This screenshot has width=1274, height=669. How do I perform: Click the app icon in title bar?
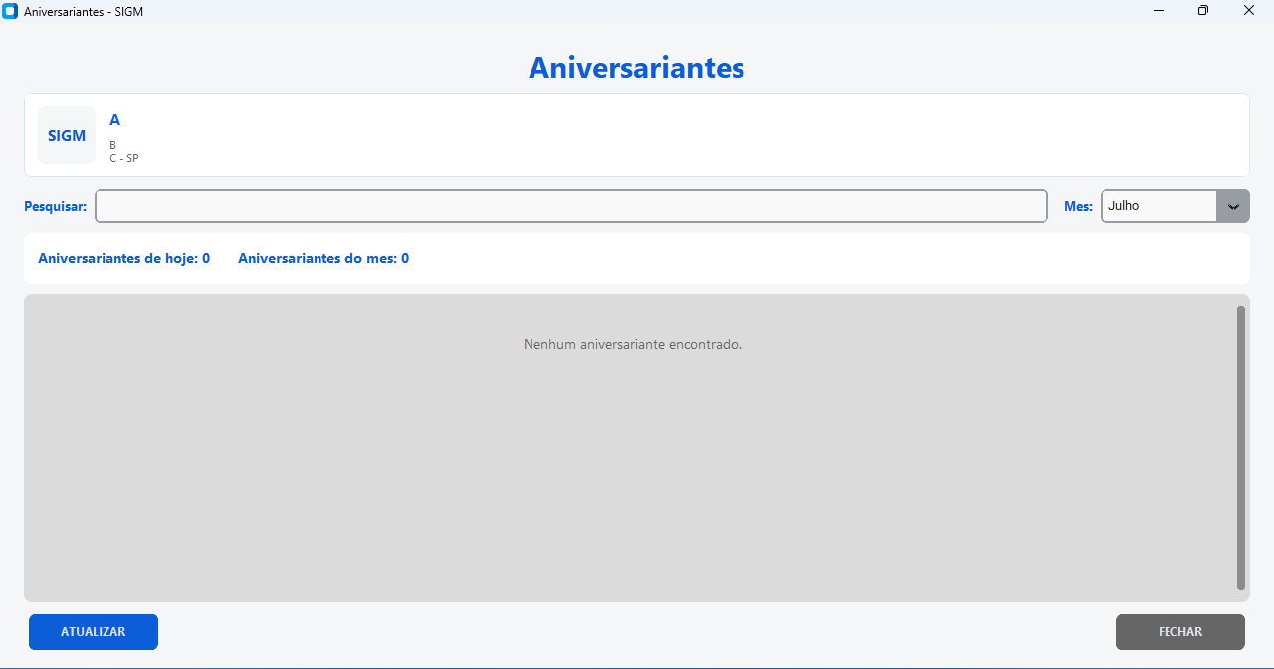tap(11, 11)
